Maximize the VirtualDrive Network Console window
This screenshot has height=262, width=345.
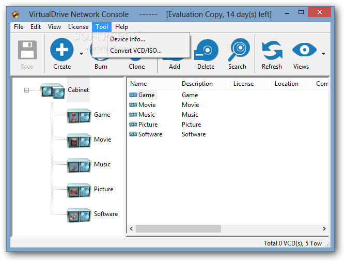click(x=301, y=12)
